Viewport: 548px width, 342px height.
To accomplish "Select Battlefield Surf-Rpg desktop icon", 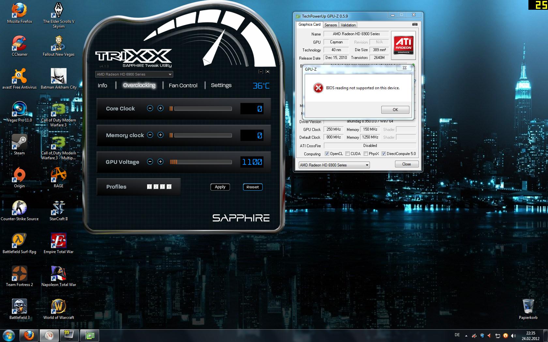I will coord(20,243).
